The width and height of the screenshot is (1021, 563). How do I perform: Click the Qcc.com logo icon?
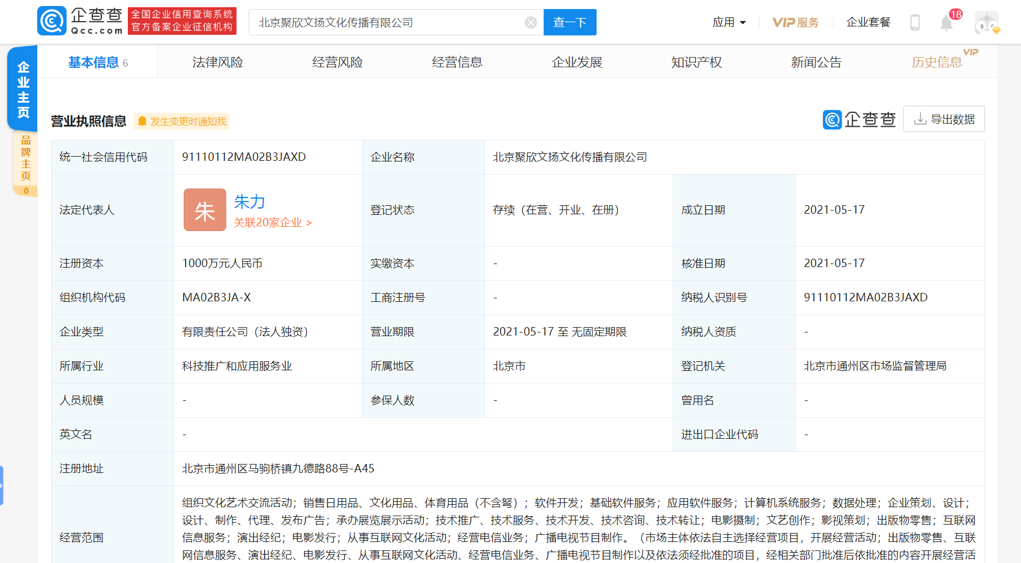52,22
